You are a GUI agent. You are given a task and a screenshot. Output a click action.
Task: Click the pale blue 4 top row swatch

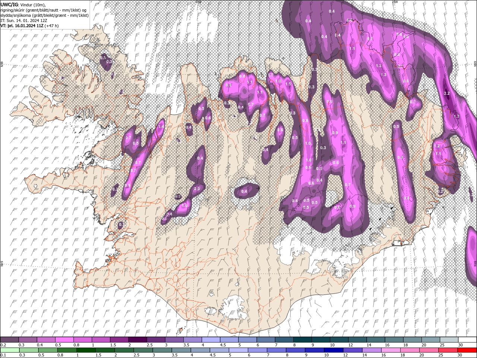click(211, 340)
